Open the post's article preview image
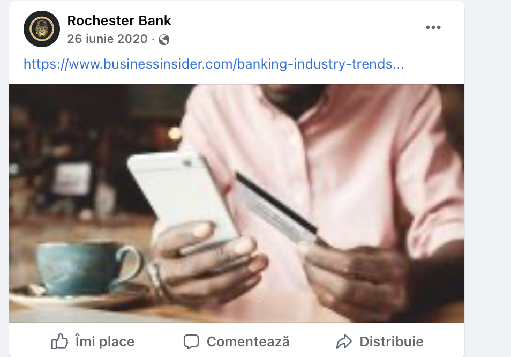 [237, 204]
